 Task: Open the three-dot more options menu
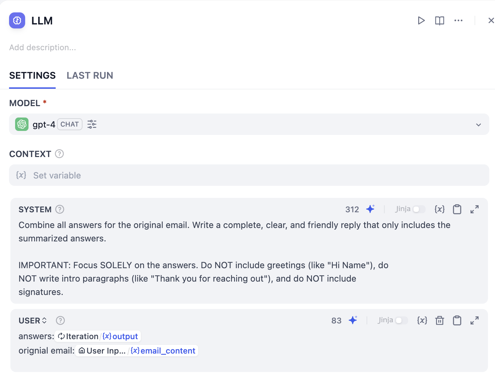click(x=458, y=21)
